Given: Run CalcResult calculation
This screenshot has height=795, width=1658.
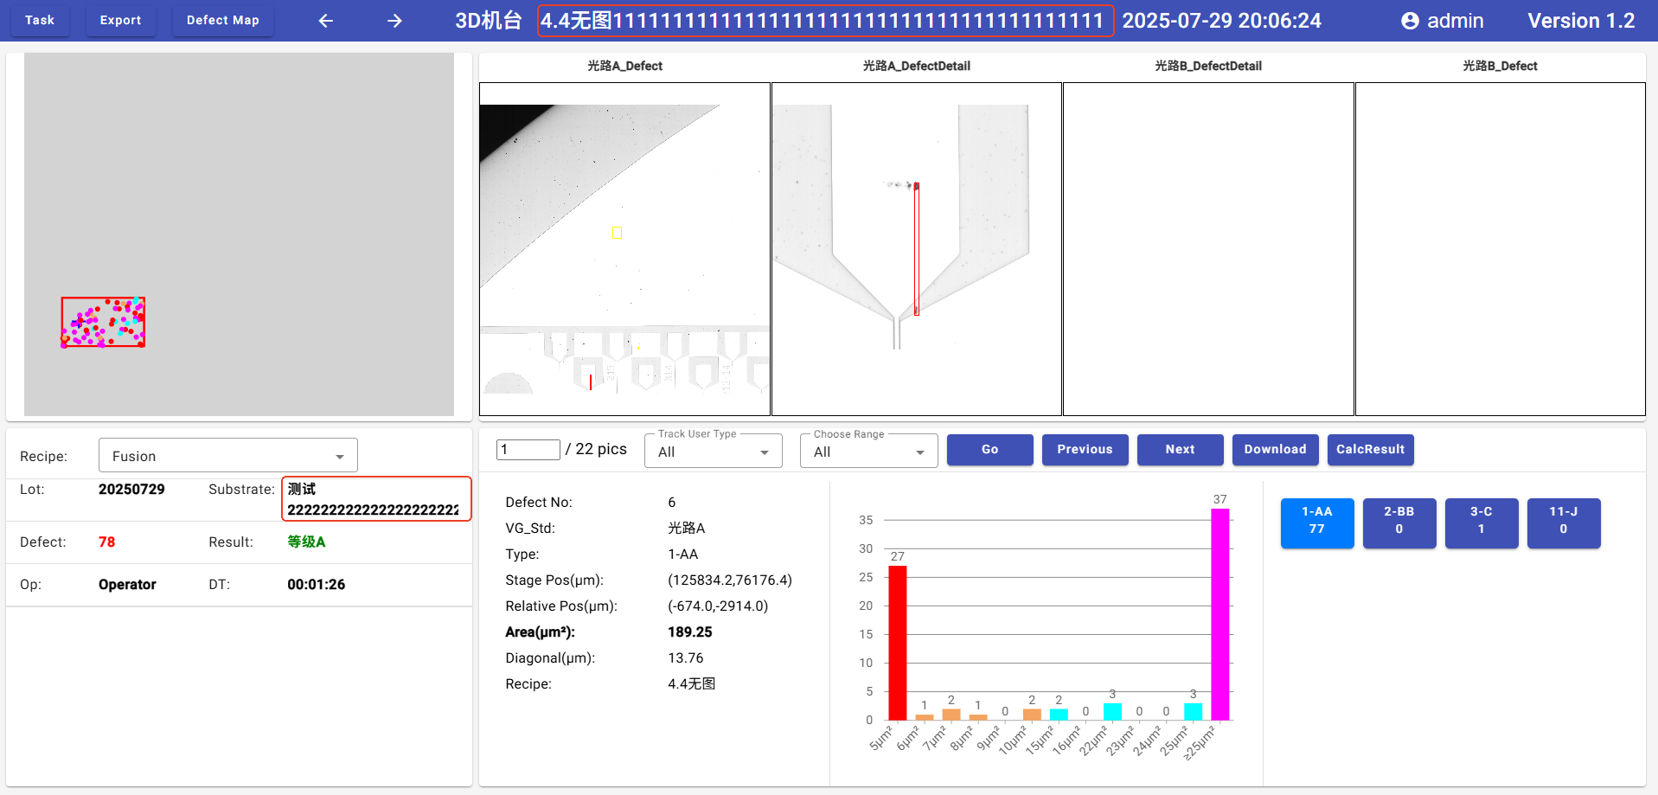Looking at the screenshot, I should coord(1370,449).
